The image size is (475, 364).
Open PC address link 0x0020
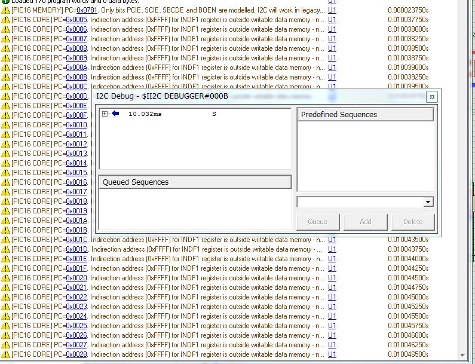pyautogui.click(x=76, y=278)
